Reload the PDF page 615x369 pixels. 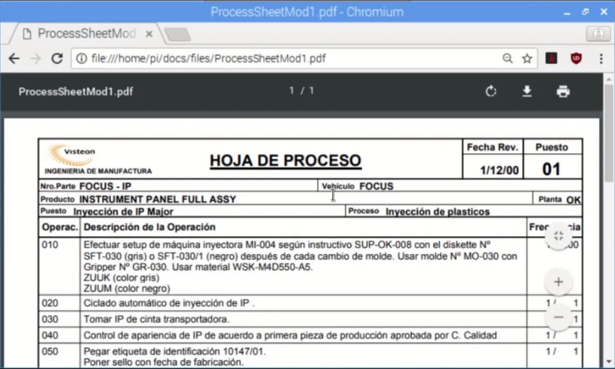click(57, 59)
